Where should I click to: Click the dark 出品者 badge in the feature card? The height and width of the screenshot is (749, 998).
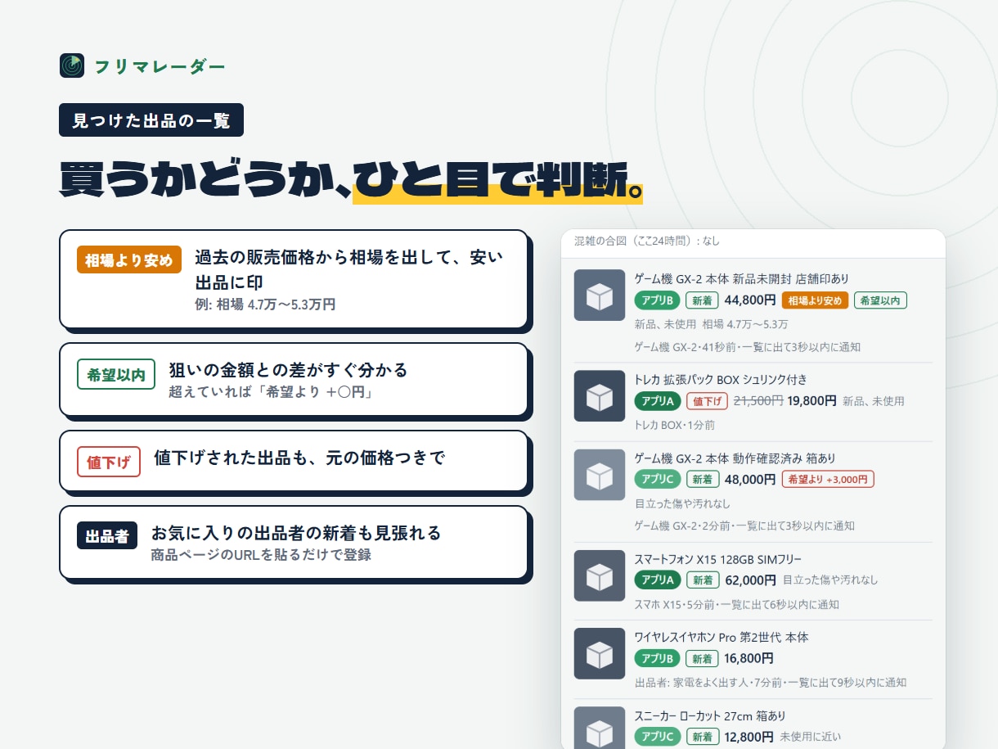click(x=107, y=536)
